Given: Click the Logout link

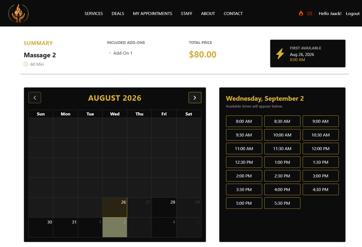Looking at the screenshot, I should (x=353, y=13).
